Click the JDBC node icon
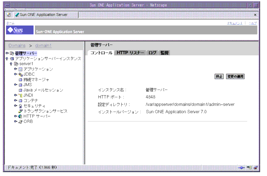The width and height of the screenshot is (267, 176). [x=20, y=74]
